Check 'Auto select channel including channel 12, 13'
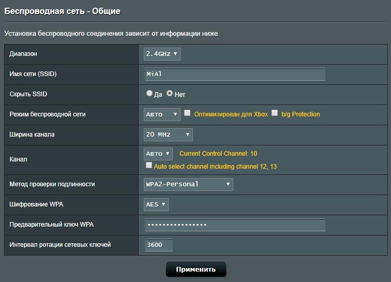Viewport: 391px width, 282px height. click(x=149, y=166)
